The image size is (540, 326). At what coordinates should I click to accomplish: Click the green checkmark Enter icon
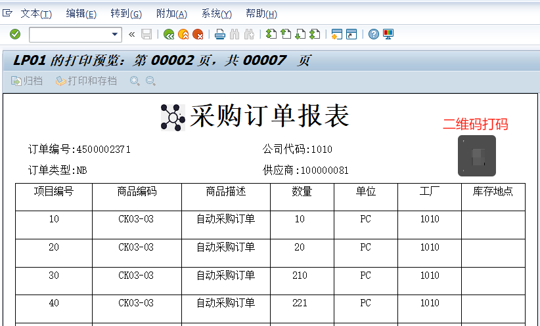[x=15, y=34]
